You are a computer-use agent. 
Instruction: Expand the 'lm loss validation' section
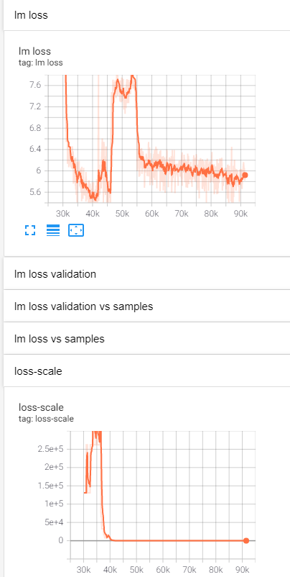(146, 274)
